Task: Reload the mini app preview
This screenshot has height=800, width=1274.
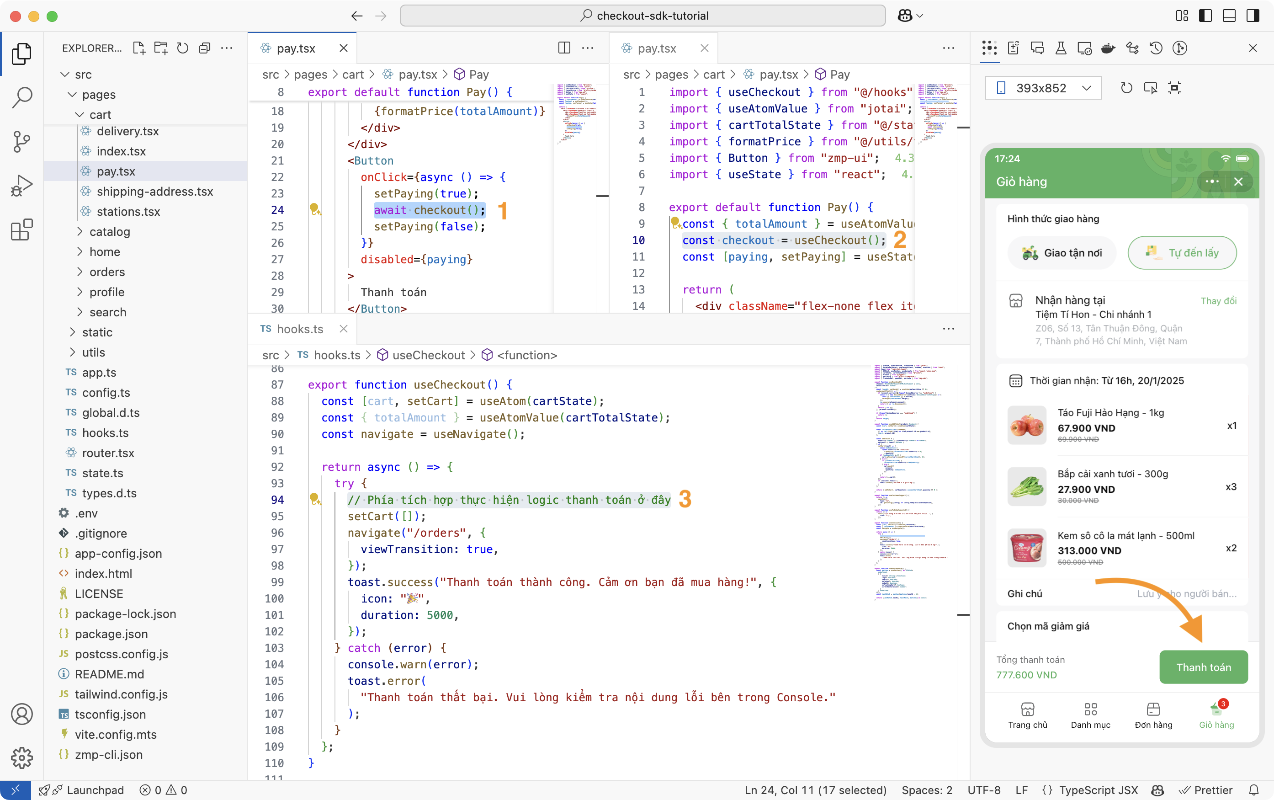Action: (1126, 88)
